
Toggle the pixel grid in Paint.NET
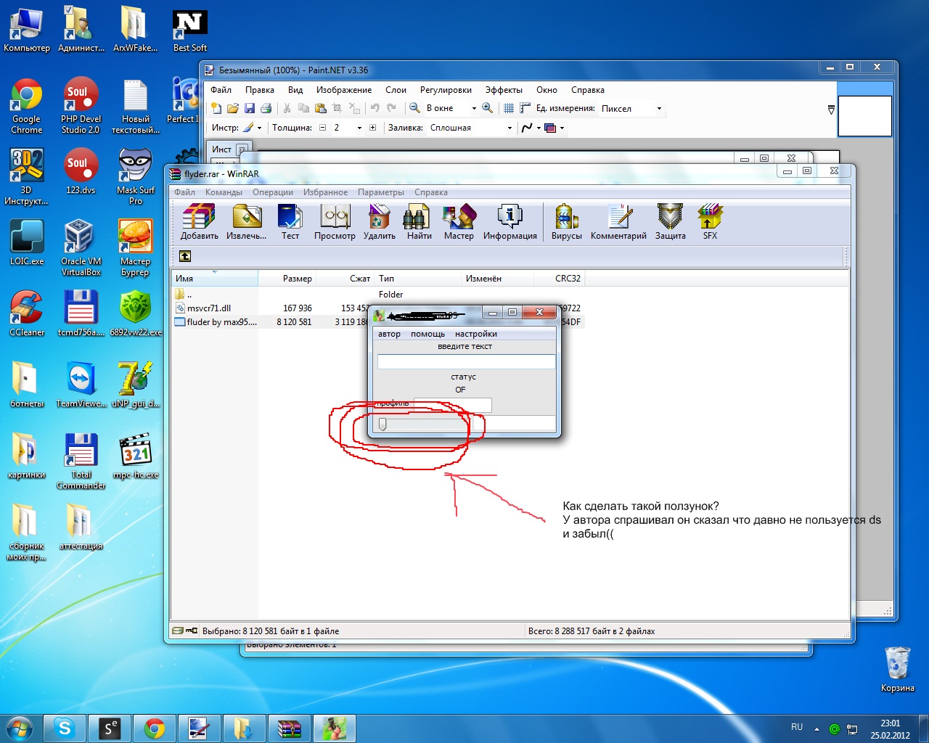[x=509, y=108]
